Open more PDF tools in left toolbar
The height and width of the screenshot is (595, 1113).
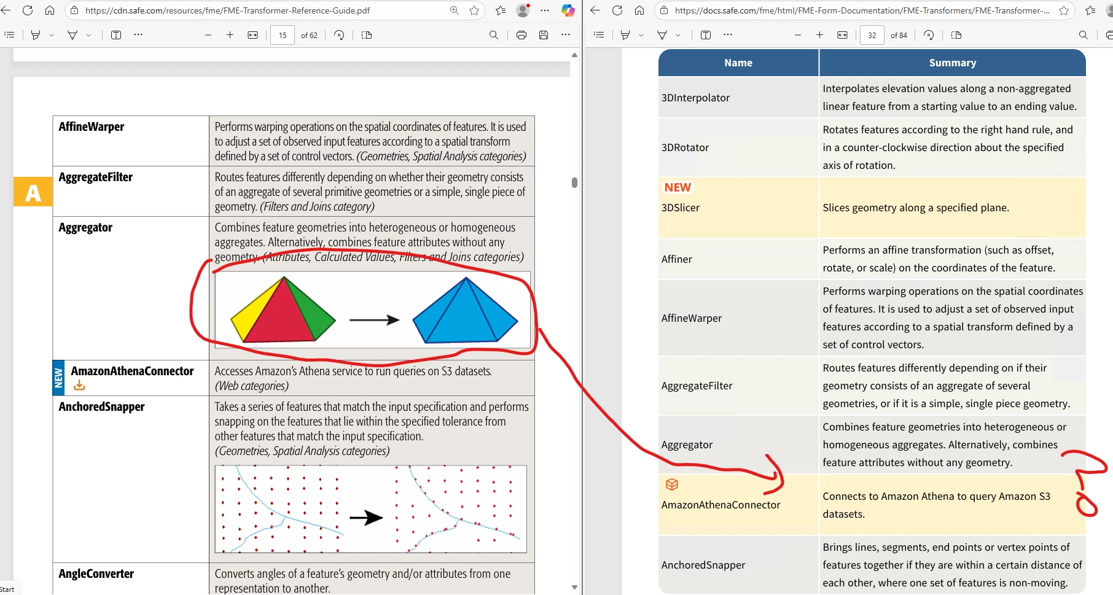pos(138,35)
